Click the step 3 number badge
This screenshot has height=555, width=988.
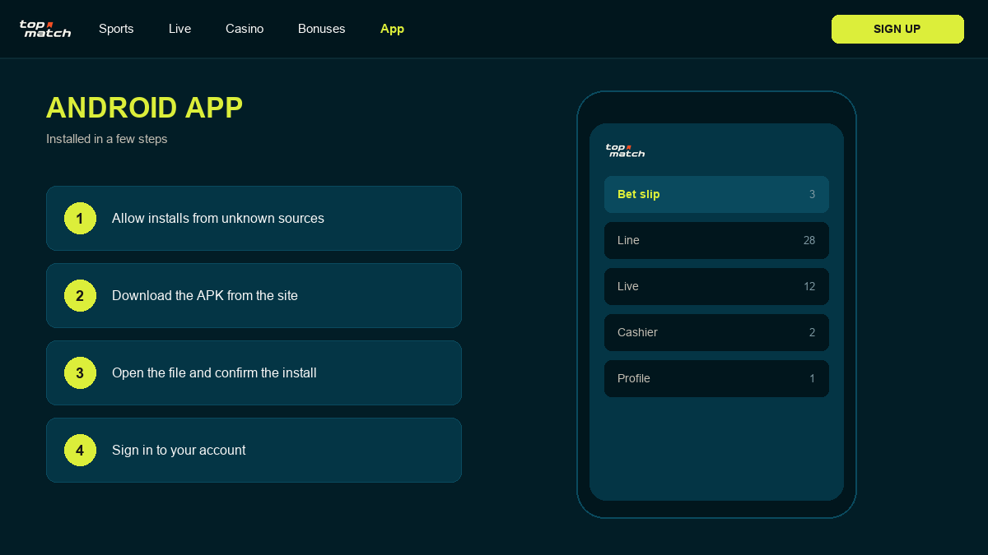pos(80,373)
